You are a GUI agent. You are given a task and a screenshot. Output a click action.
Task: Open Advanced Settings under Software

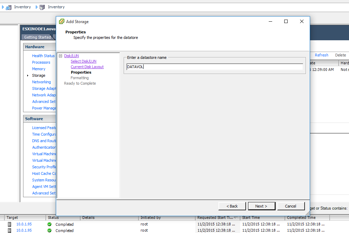tap(44, 193)
